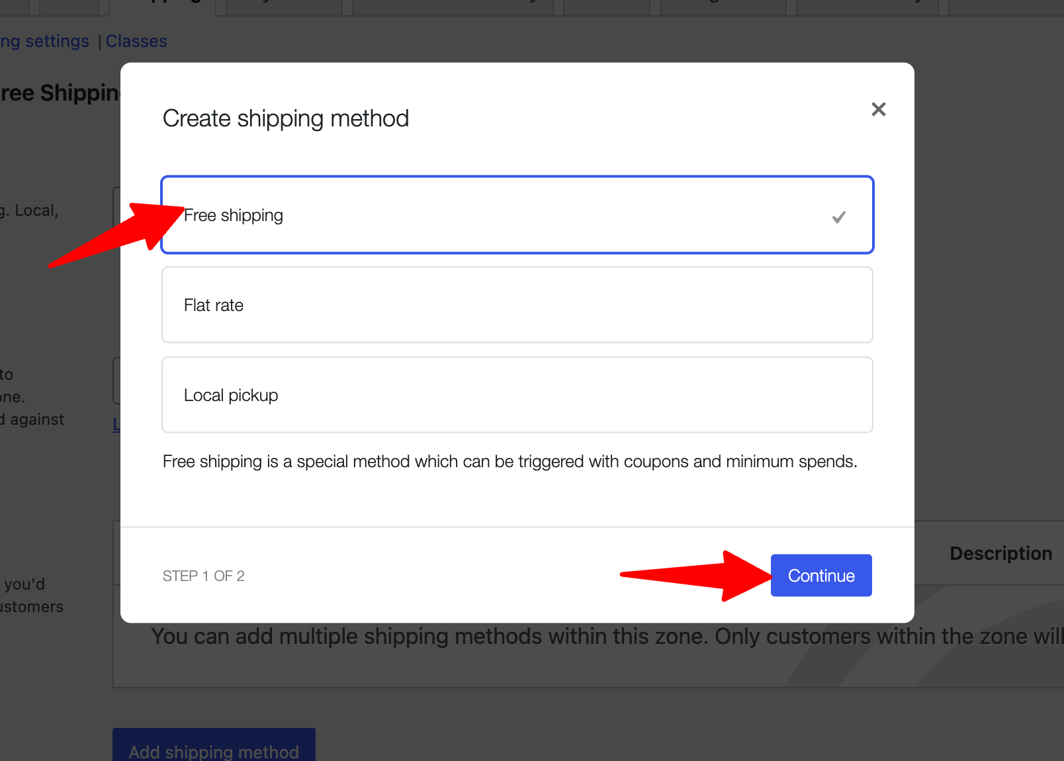Click the checkmark icon in Free shipping
Screen dimensions: 1064x761
tap(839, 217)
